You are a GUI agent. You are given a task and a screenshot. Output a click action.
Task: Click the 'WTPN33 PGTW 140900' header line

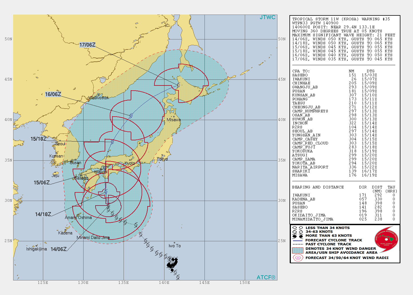[315, 23]
